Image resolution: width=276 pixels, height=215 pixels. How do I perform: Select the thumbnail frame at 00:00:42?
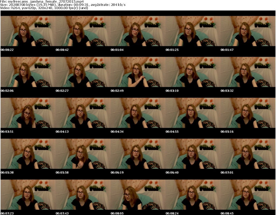pyautogui.click(x=83, y=31)
